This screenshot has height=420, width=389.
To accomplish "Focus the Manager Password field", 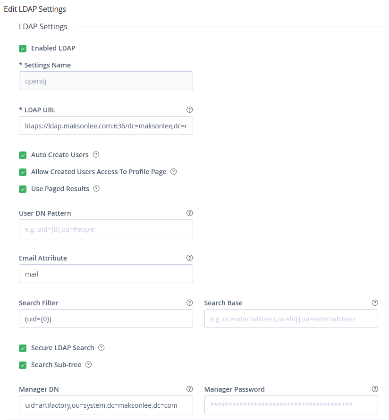I will point(291,405).
